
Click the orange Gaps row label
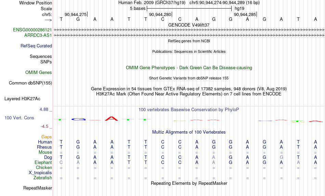[x=47, y=137]
